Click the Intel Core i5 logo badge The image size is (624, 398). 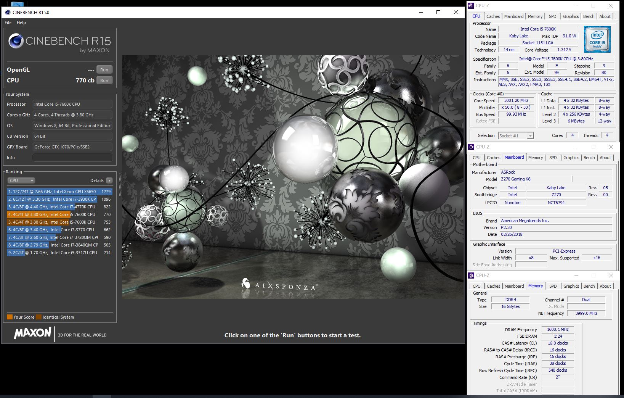[x=597, y=39]
